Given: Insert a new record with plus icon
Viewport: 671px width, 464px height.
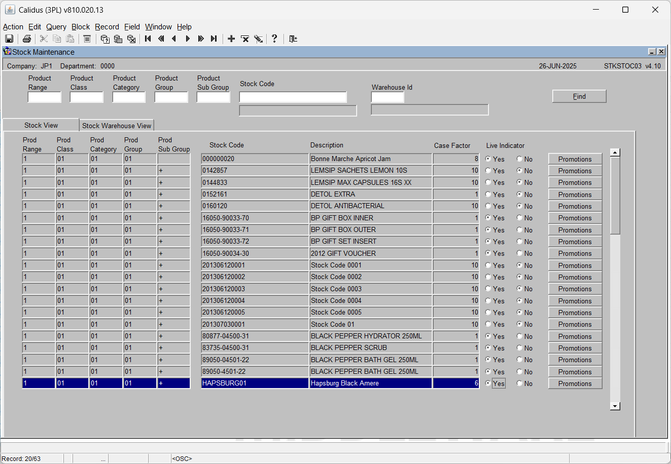Looking at the screenshot, I should tap(231, 39).
